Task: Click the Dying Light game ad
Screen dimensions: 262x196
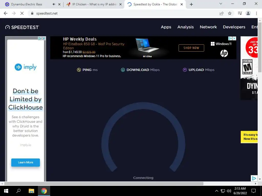Action: 249,68
